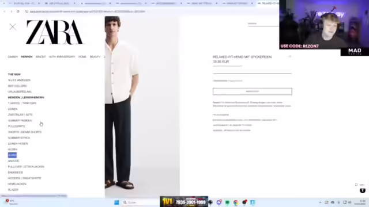Open BADEMODE category
This screenshot has width=369, height=207.
point(16,172)
